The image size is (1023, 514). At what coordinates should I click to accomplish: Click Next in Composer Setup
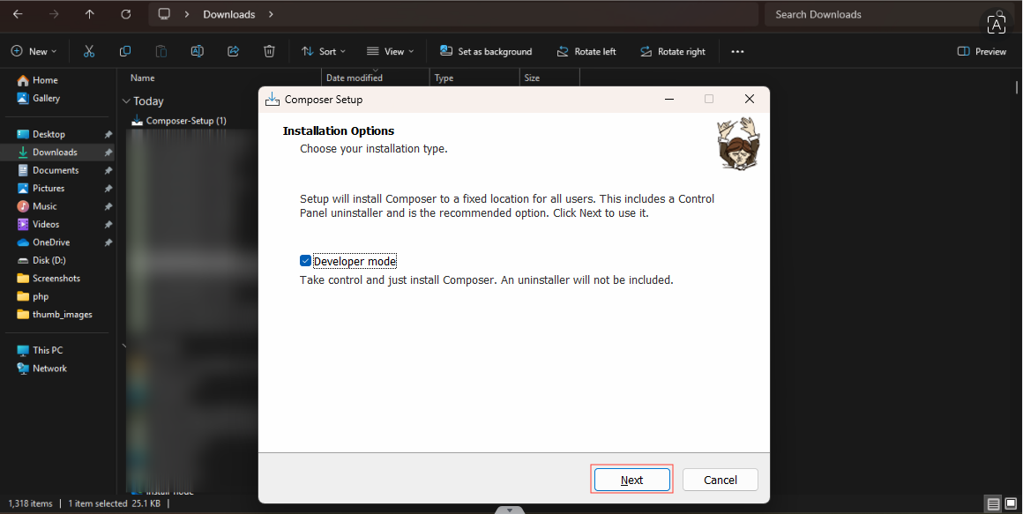click(631, 480)
